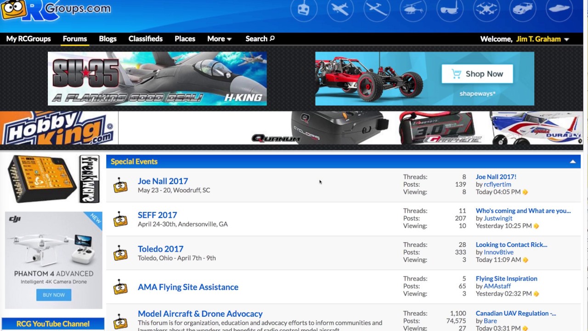This screenshot has width=588, height=331.
Task: Click the Toledo 2017 forum icon
Action: [x=120, y=253]
